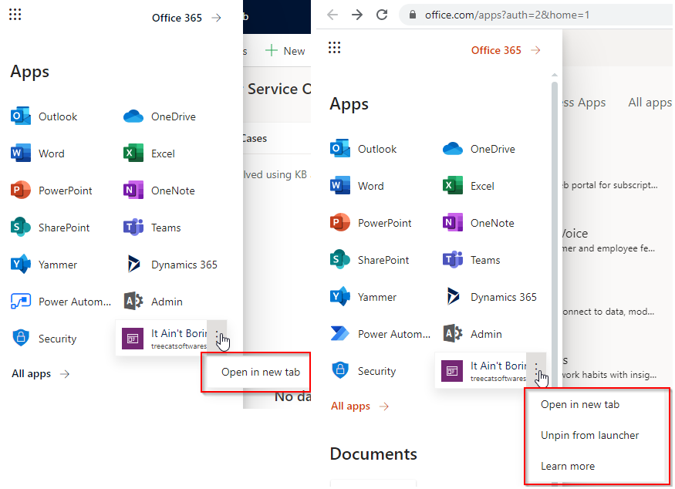Choose Open in new tab above Unpin option
The width and height of the screenshot is (675, 489).
(580, 405)
